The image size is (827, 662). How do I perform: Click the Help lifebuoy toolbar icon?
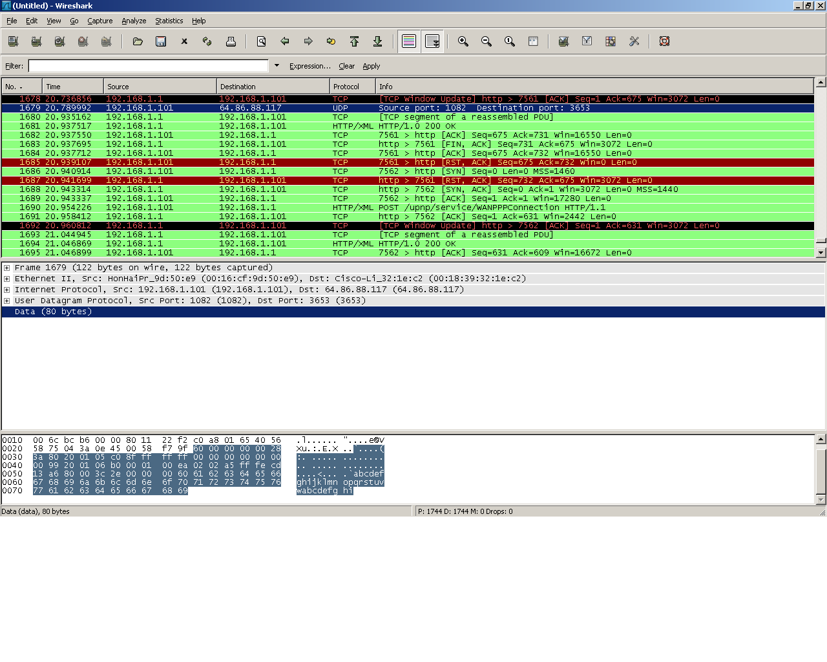[664, 41]
